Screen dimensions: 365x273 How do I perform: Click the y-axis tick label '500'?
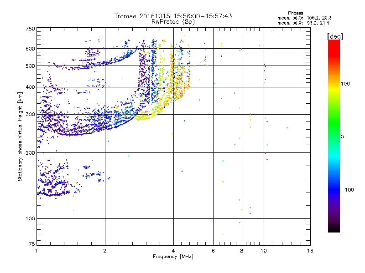click(x=30, y=66)
